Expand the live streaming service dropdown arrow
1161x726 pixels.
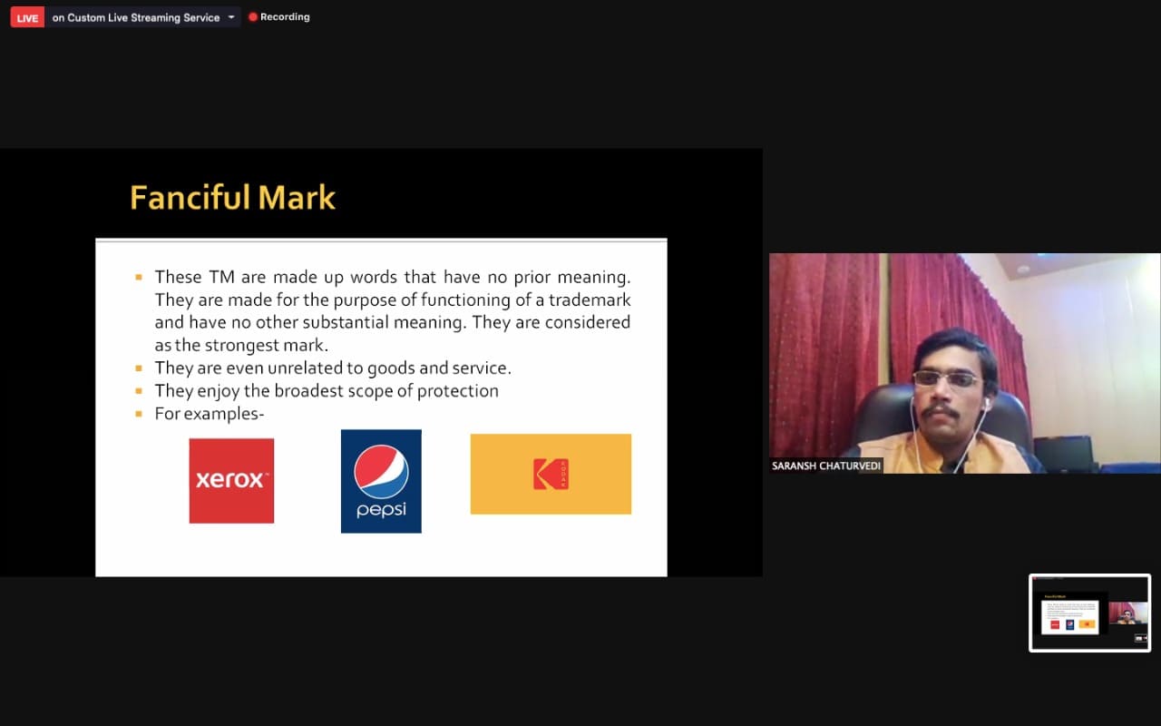(x=231, y=17)
